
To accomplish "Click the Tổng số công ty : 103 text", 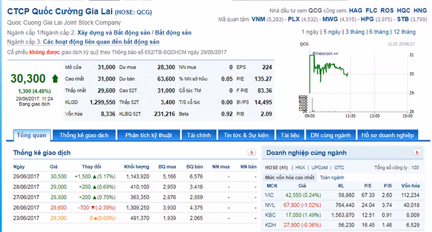I will [x=396, y=168].
